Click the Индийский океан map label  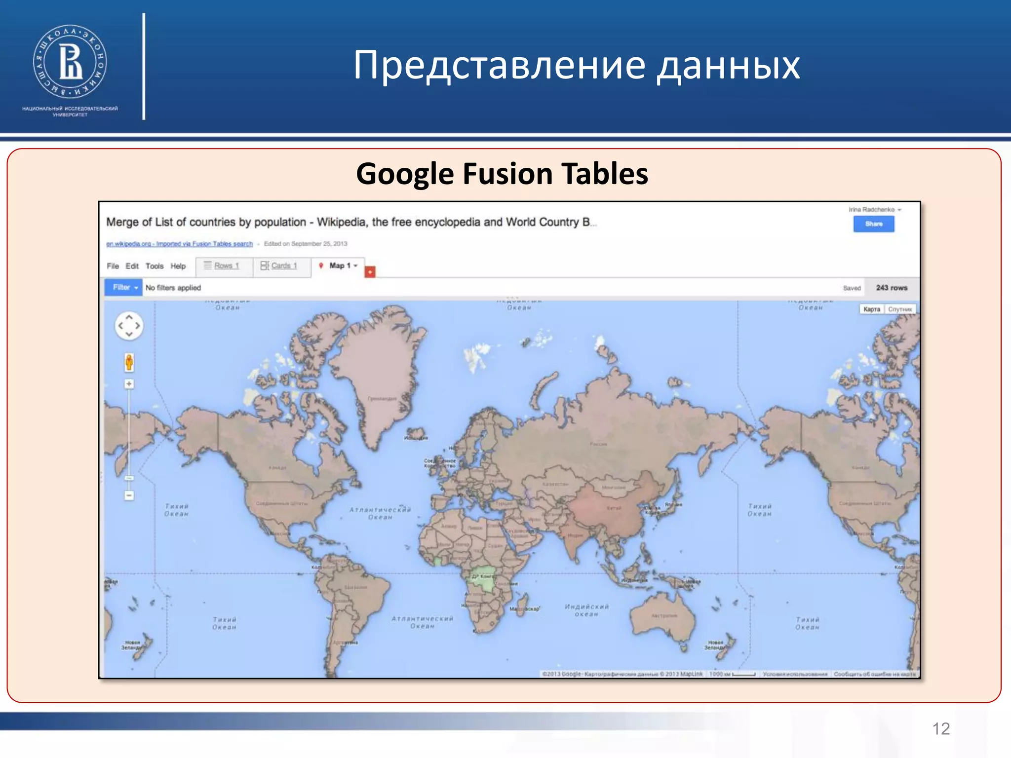(x=586, y=610)
